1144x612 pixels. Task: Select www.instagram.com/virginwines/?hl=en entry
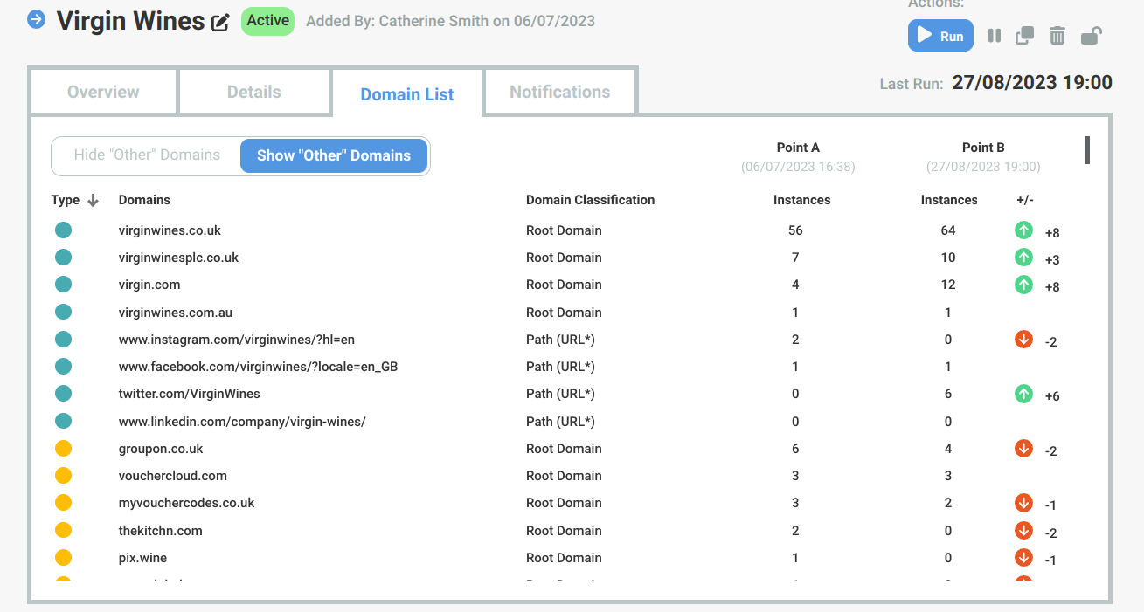pyautogui.click(x=237, y=340)
